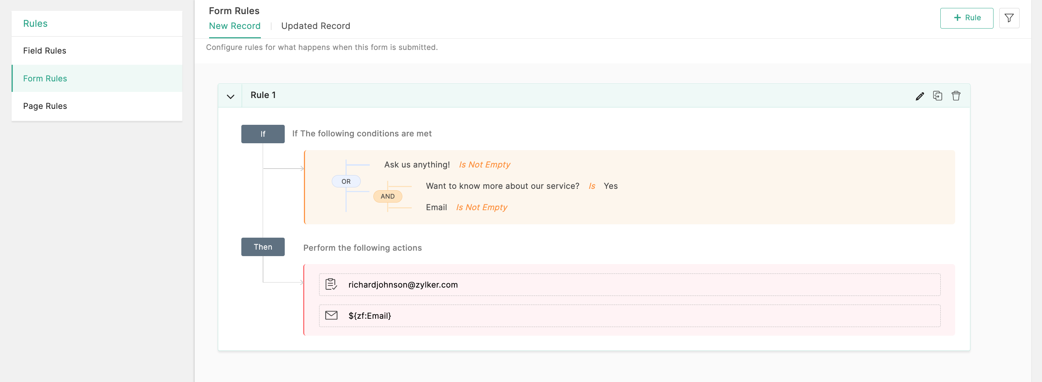This screenshot has height=382, width=1042.
Task: Switch to the Updated Record tab
Action: (315, 26)
